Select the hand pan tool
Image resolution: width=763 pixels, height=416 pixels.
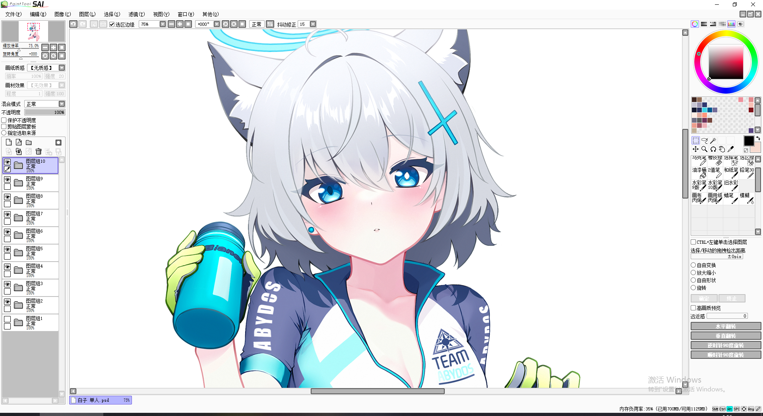722,149
